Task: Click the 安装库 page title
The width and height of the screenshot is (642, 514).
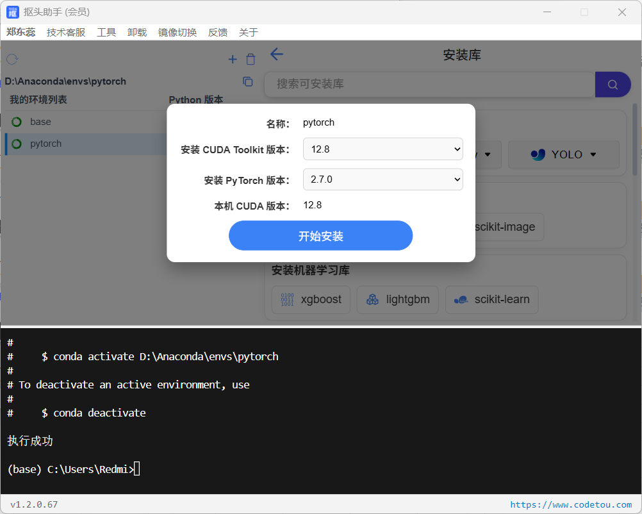Action: point(462,55)
